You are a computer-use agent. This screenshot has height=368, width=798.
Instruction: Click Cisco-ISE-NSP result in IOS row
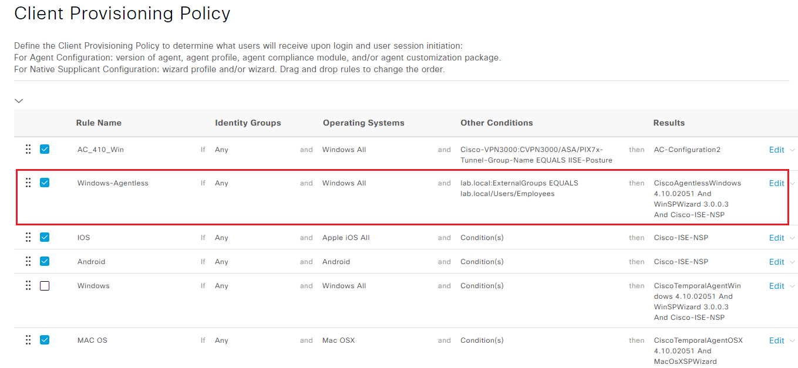coord(681,238)
